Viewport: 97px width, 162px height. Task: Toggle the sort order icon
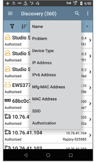click(24, 26)
